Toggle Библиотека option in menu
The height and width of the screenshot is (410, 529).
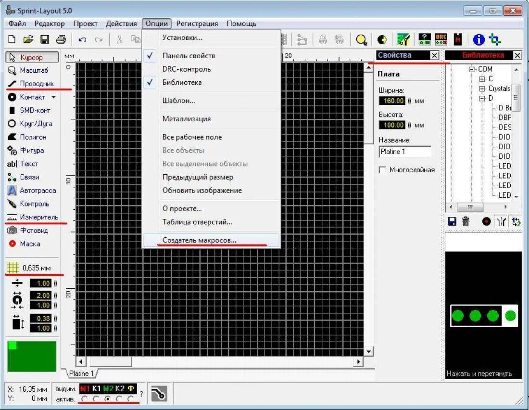182,82
